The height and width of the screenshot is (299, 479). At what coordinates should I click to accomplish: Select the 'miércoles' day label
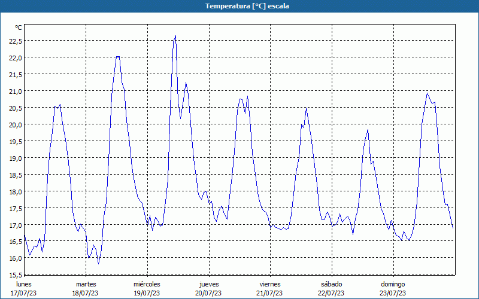coord(147,285)
